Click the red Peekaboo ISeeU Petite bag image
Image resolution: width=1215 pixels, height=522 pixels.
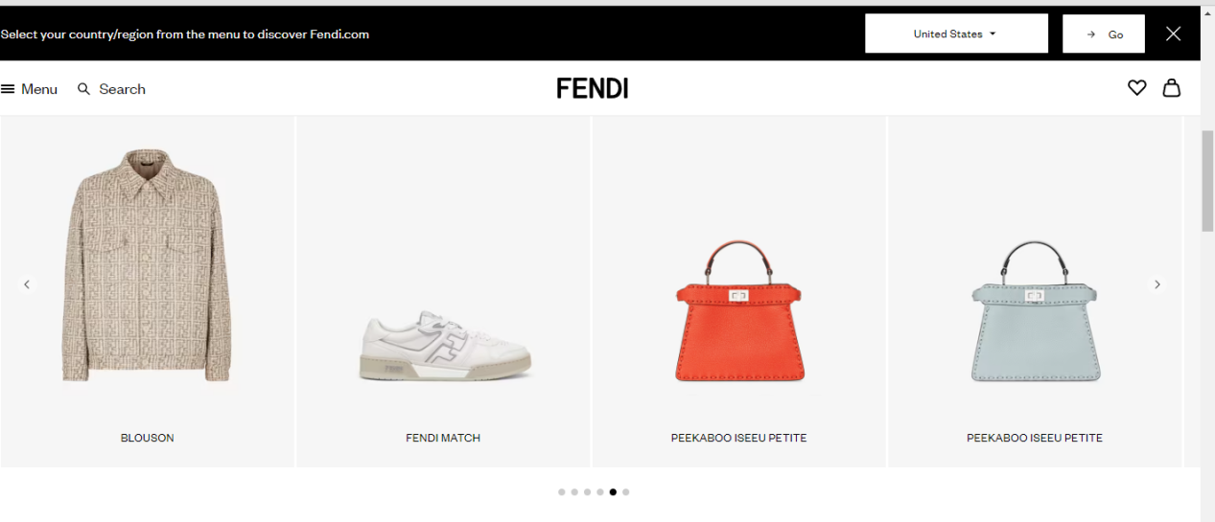(x=738, y=311)
